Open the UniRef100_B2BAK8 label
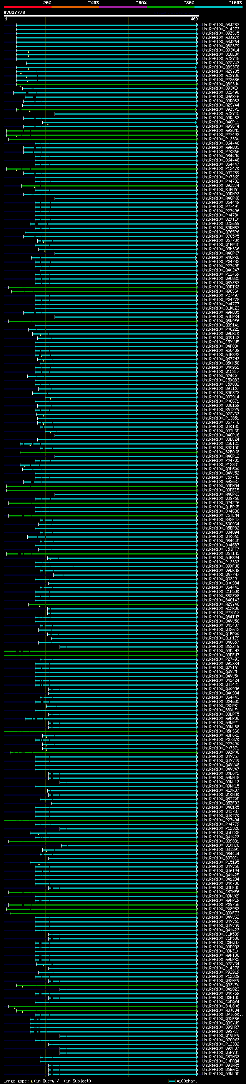Screen dimensions: 246x1084 [221, 452]
